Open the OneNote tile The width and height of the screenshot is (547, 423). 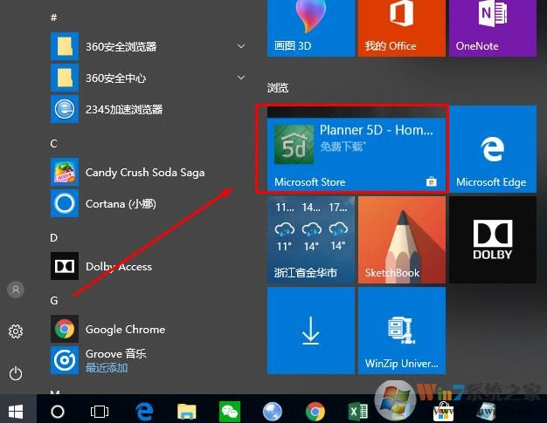(x=493, y=28)
